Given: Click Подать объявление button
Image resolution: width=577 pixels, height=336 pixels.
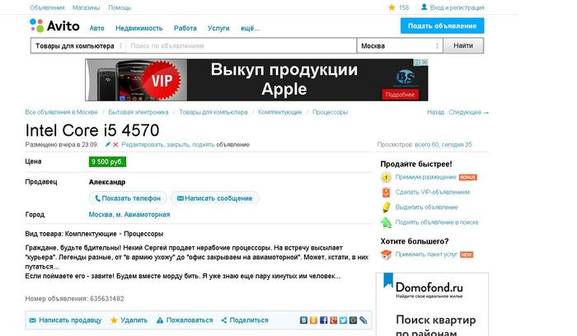Looking at the screenshot, I should [x=443, y=26].
